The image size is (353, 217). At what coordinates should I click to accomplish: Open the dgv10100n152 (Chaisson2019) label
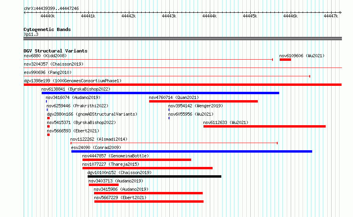(x=119, y=172)
